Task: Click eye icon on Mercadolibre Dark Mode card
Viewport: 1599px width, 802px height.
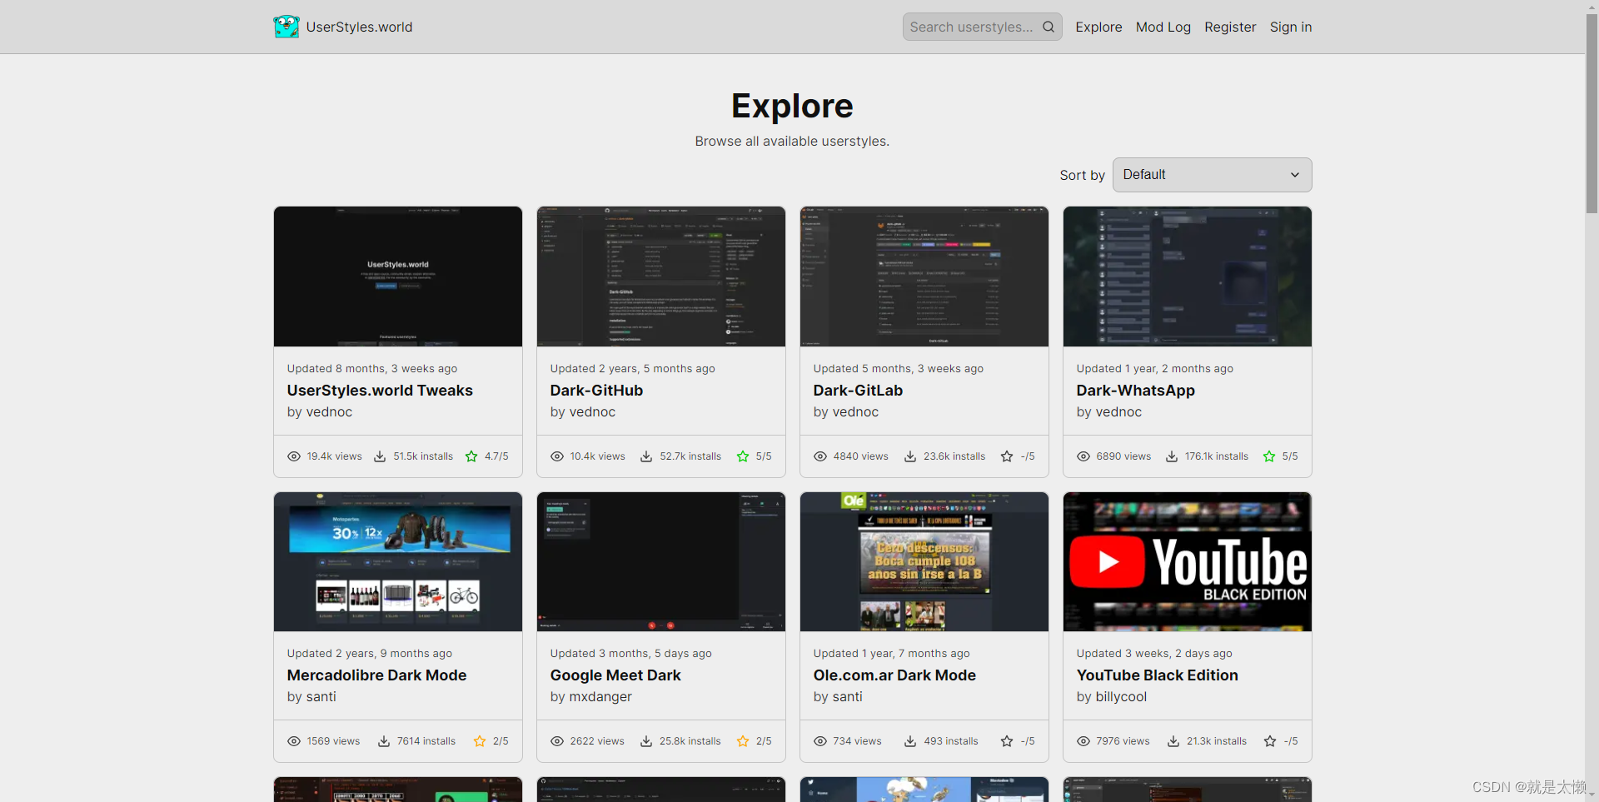Action: [x=294, y=741]
